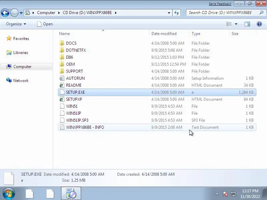
Task: Toggle the preview pane
Action: 247,24
